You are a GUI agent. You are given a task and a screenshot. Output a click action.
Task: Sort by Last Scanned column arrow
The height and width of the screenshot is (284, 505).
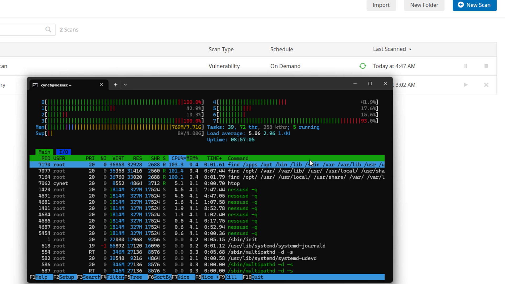410,49
